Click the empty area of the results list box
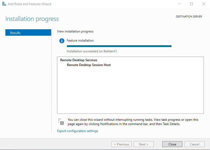 (130, 91)
